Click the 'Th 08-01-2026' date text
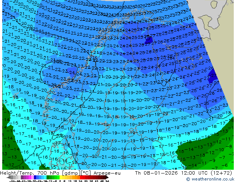Image resolution: width=236 pixels, height=182 pixels. 156,173
